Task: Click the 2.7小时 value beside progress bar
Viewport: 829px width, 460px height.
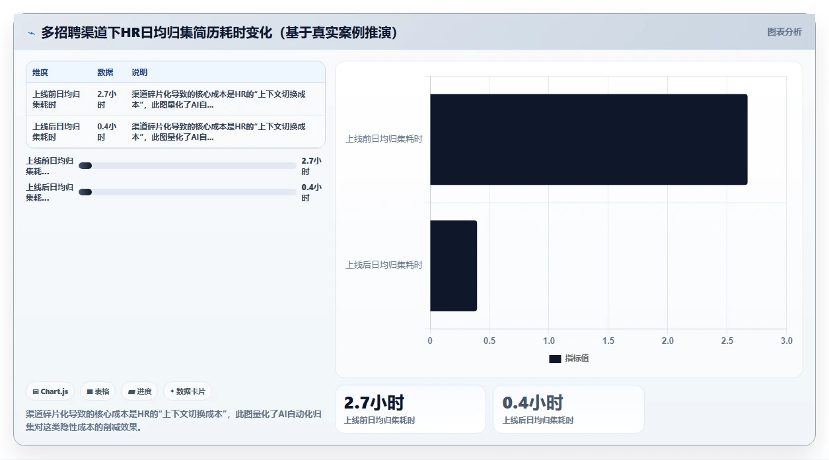Action: pyautogui.click(x=312, y=166)
